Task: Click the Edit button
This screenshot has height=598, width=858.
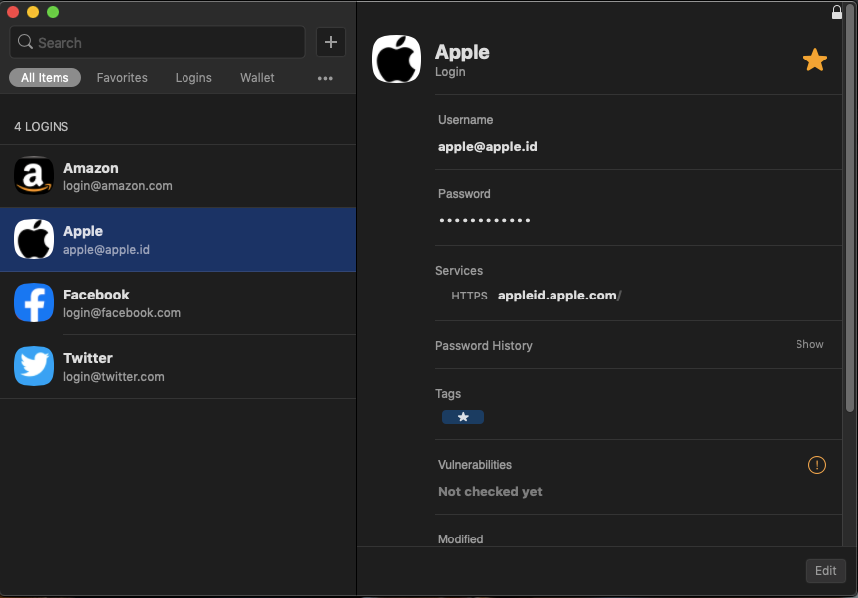Action: click(825, 570)
